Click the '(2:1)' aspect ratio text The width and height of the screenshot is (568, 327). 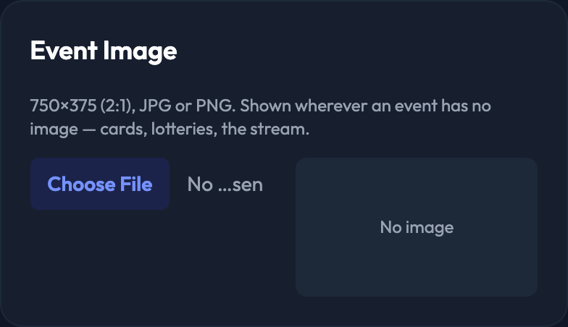tap(117, 106)
